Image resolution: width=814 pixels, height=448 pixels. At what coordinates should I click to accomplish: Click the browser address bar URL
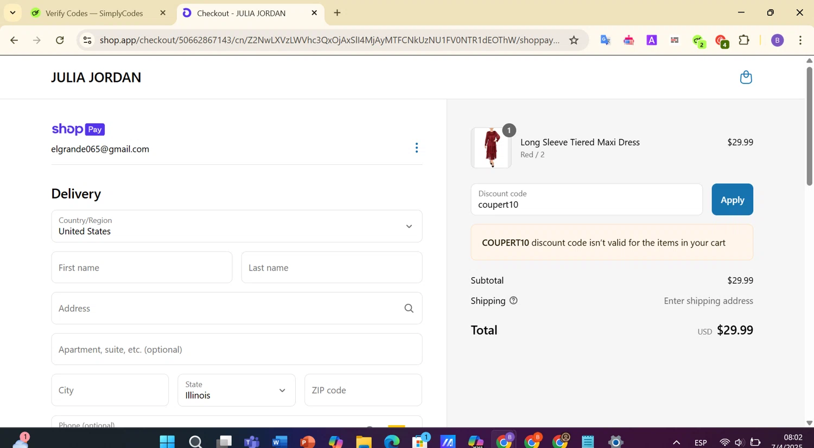tap(329, 40)
